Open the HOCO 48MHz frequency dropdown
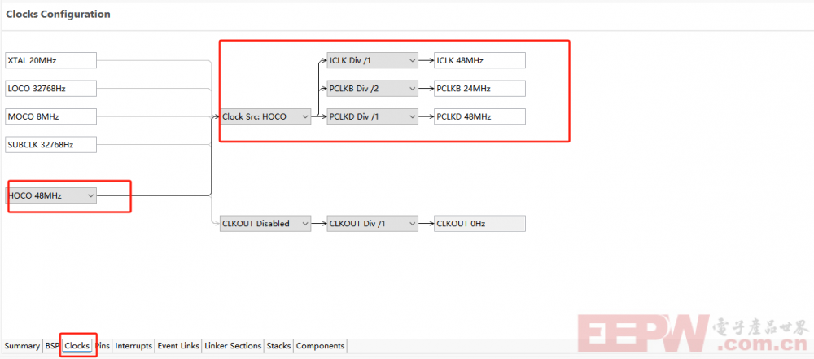This screenshot has height=359, width=814. point(50,195)
